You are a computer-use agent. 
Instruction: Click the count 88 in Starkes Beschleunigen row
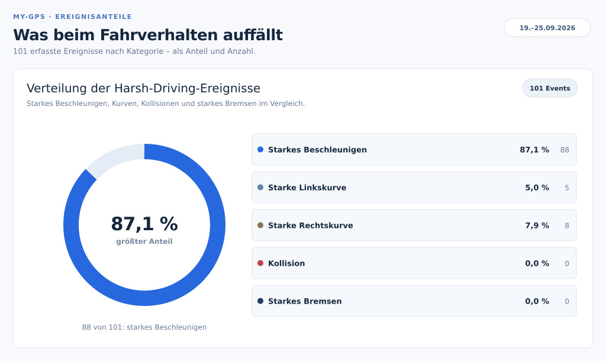(x=565, y=150)
